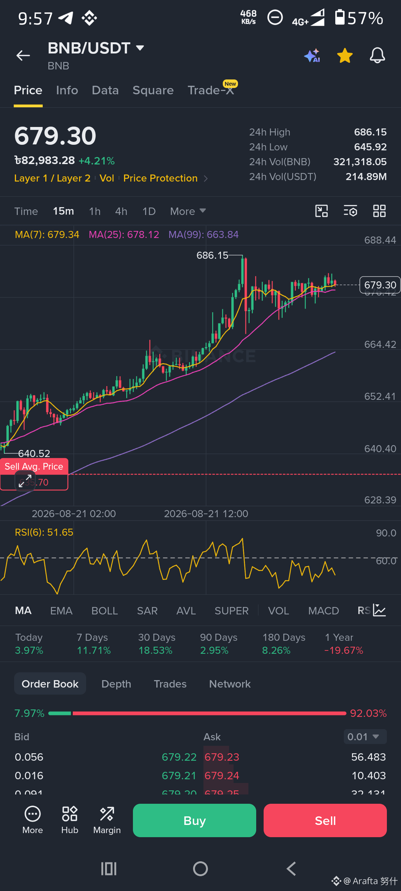Screen dimensions: 401x891
Task: Tap the MA(99) indicator value
Action: pos(203,235)
